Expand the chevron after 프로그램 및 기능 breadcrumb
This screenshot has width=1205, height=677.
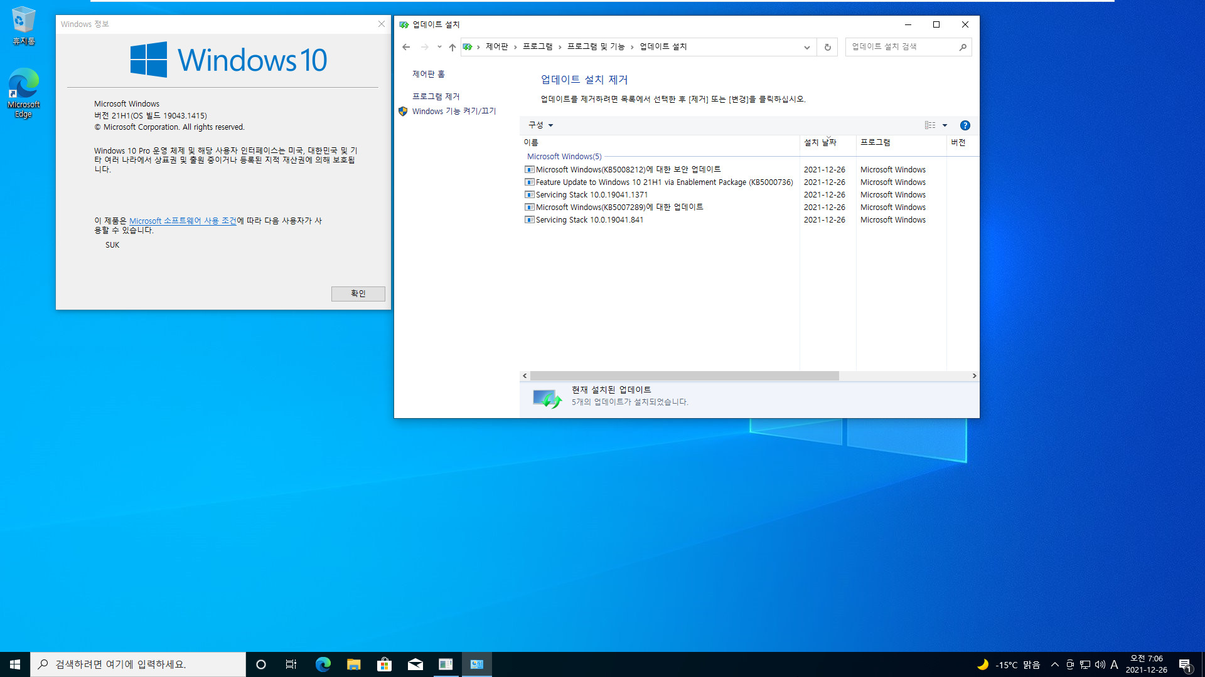point(632,47)
